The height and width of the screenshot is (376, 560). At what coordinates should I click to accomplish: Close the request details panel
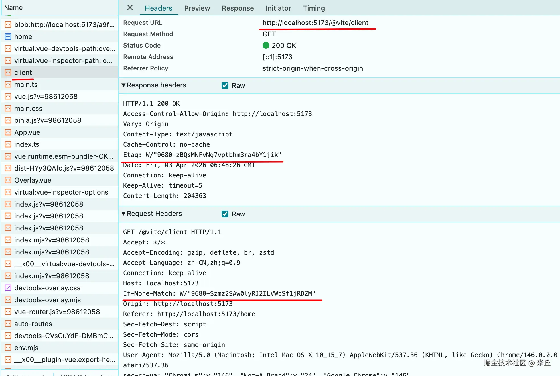130,8
